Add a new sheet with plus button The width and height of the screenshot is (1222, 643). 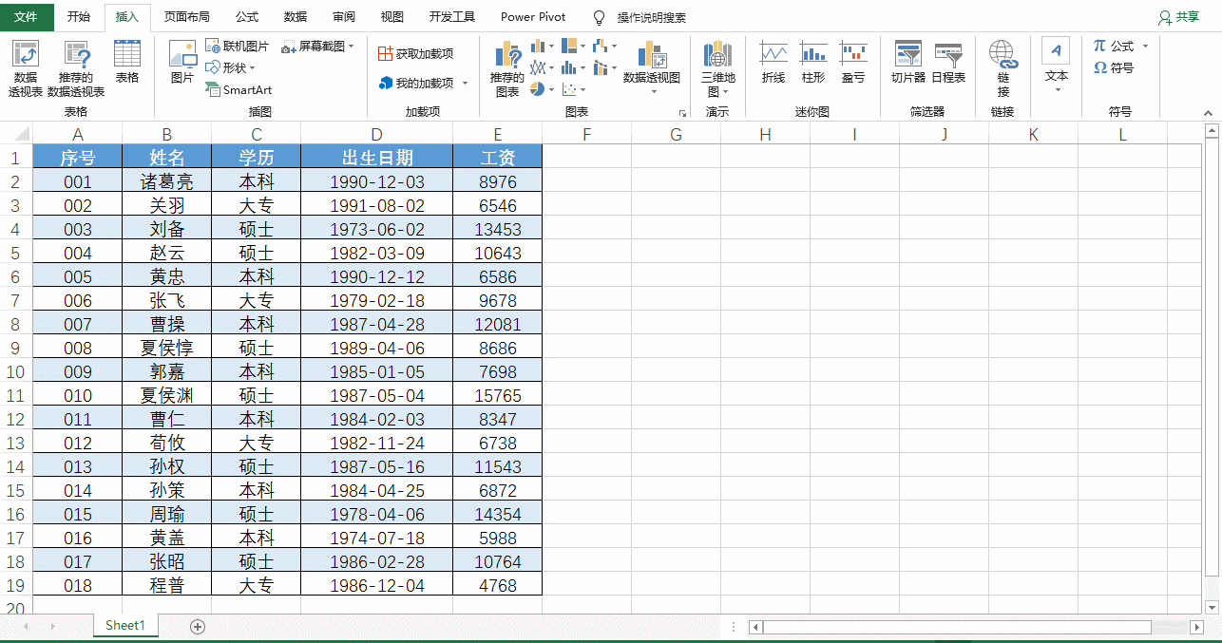(198, 626)
